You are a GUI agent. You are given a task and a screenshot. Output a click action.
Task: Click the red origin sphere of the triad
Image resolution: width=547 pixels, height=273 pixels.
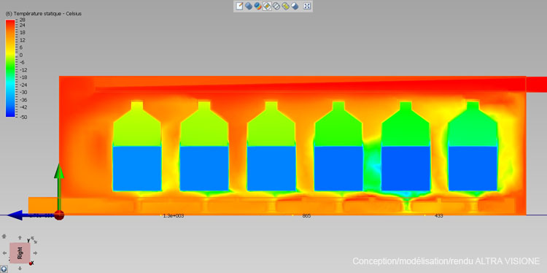point(60,215)
